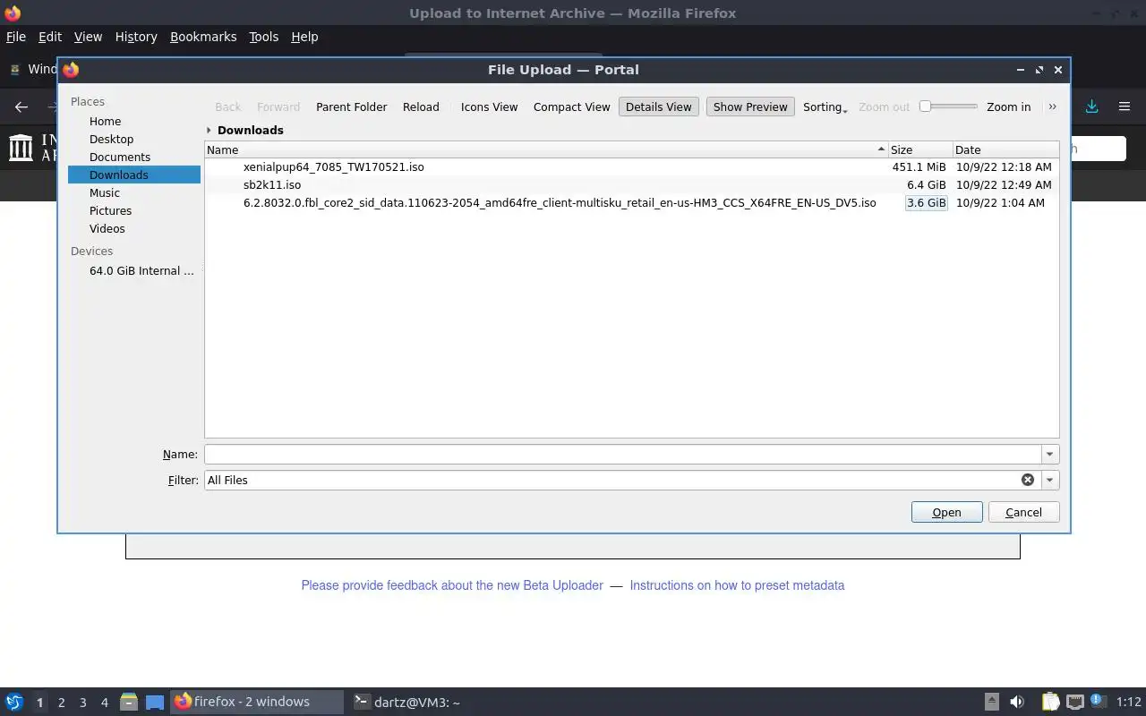Sort by the Date column header
Screen dimensions: 1146x716
point(1005,149)
